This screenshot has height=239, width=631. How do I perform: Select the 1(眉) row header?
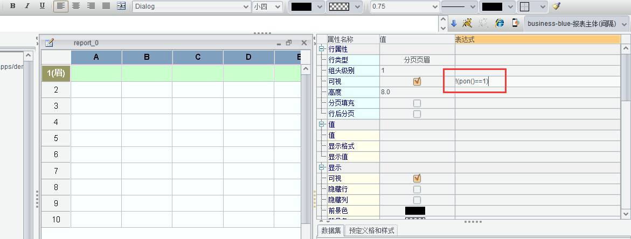(x=56, y=74)
